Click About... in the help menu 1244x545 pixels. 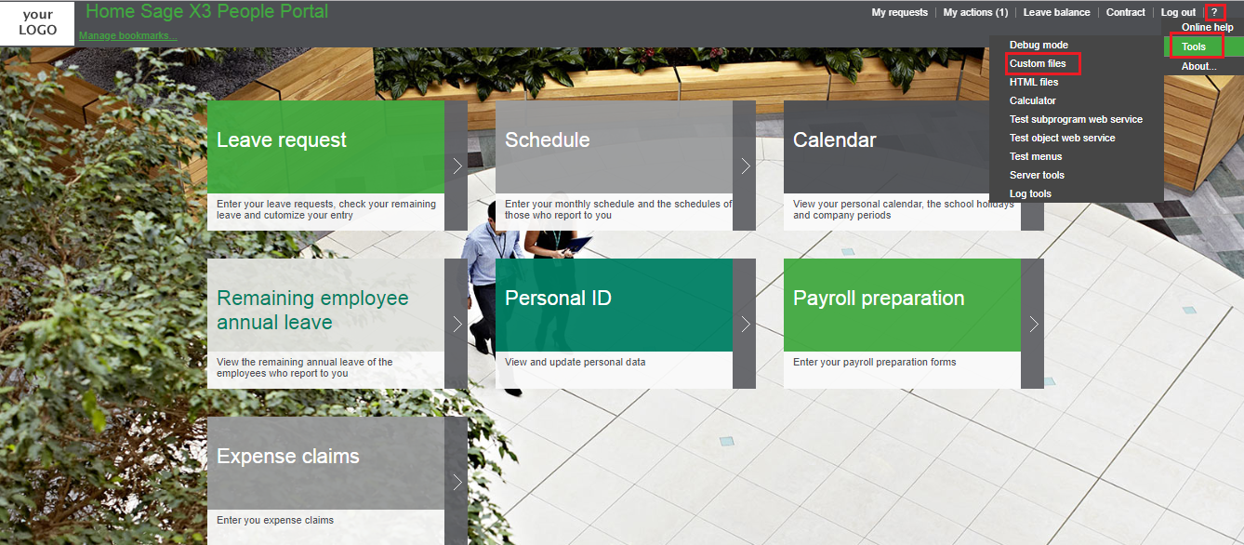(x=1198, y=66)
